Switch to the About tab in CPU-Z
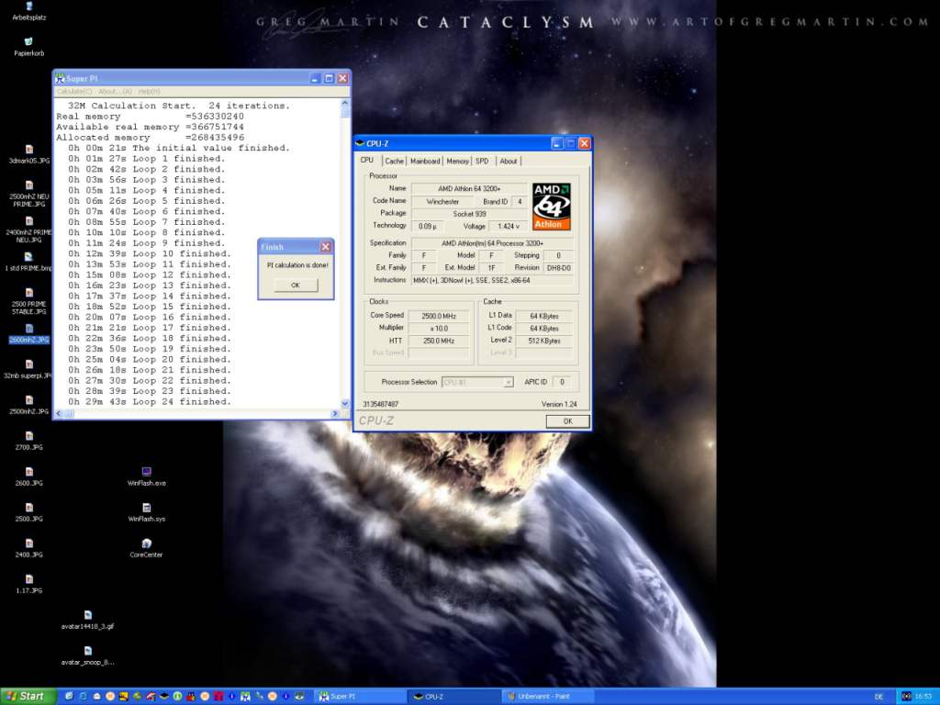 509,161
